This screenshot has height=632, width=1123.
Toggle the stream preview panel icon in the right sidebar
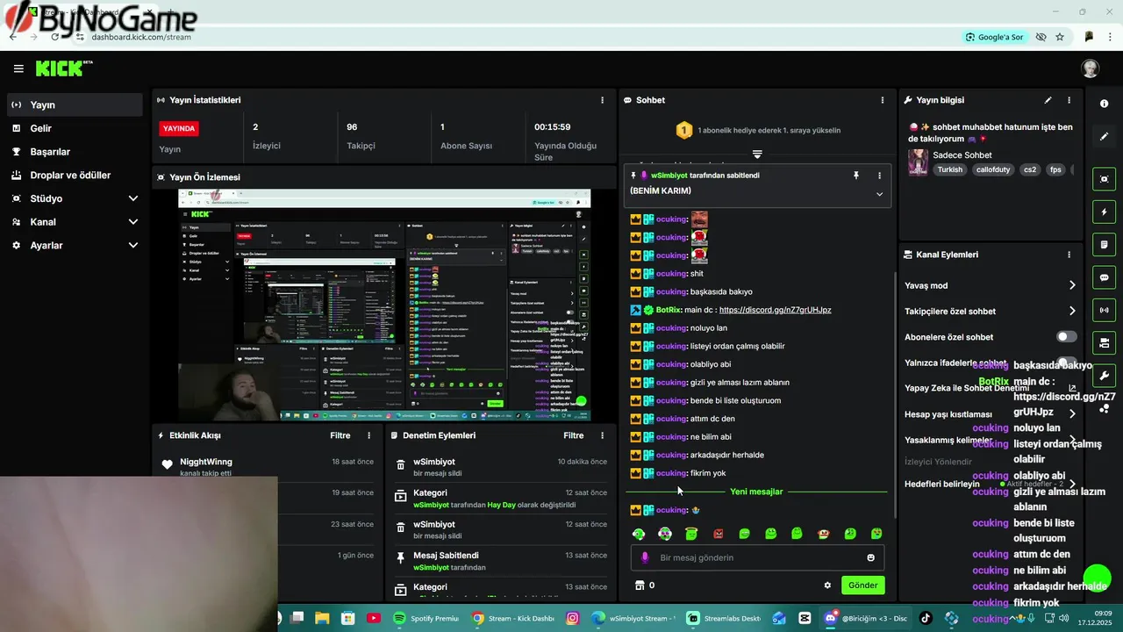1104,179
